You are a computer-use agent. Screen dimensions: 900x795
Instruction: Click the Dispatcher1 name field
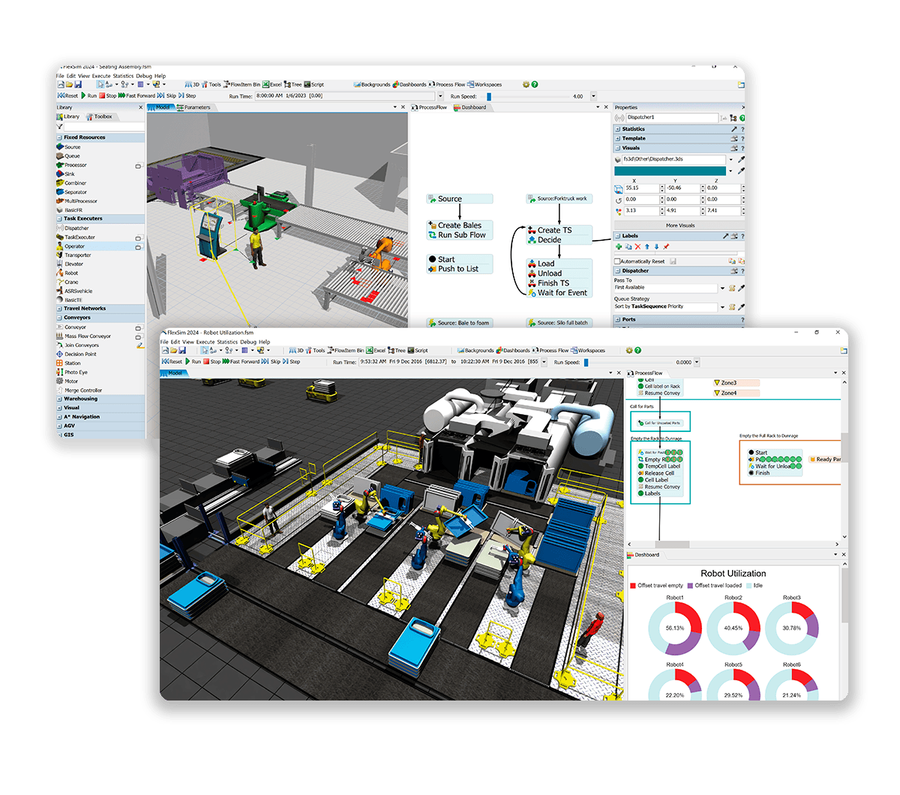(x=672, y=118)
